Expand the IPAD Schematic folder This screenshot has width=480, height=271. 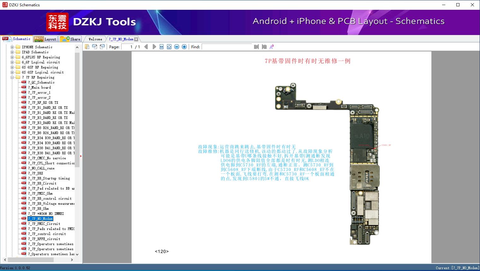(x=12, y=52)
